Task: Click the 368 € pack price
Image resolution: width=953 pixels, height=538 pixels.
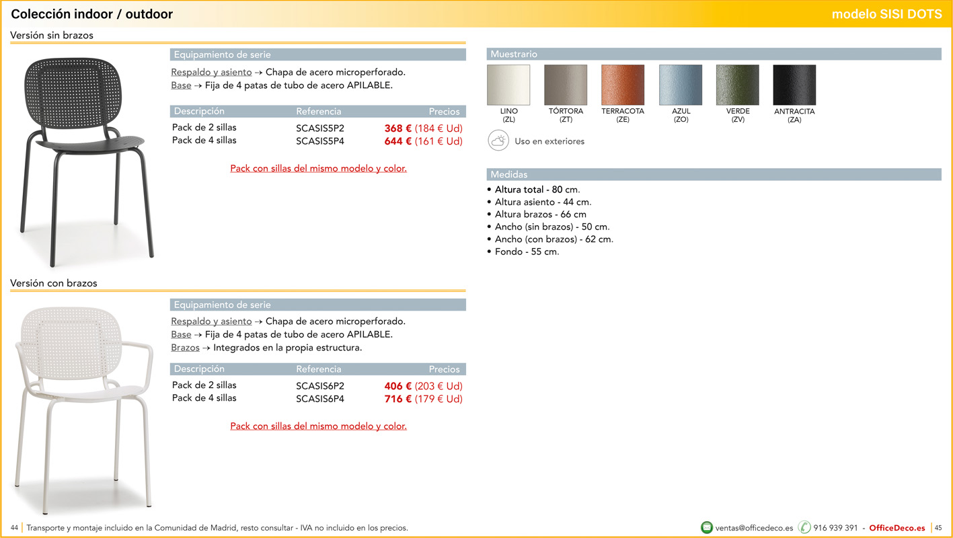Action: pyautogui.click(x=397, y=128)
